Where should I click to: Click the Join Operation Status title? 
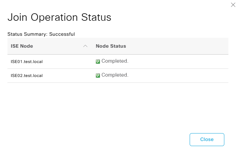[x=59, y=17]
